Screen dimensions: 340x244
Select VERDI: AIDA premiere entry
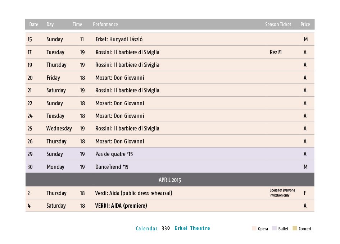121,206
